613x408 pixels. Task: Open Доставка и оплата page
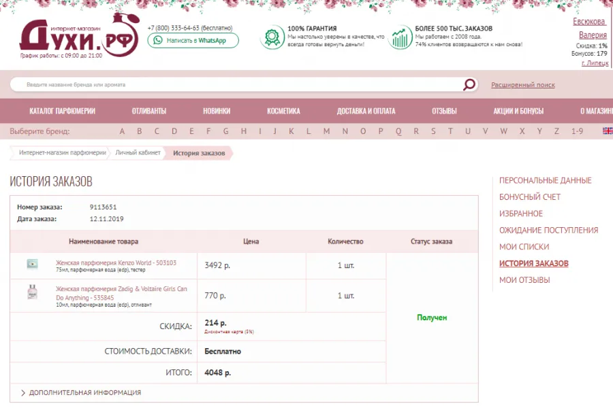click(x=366, y=111)
